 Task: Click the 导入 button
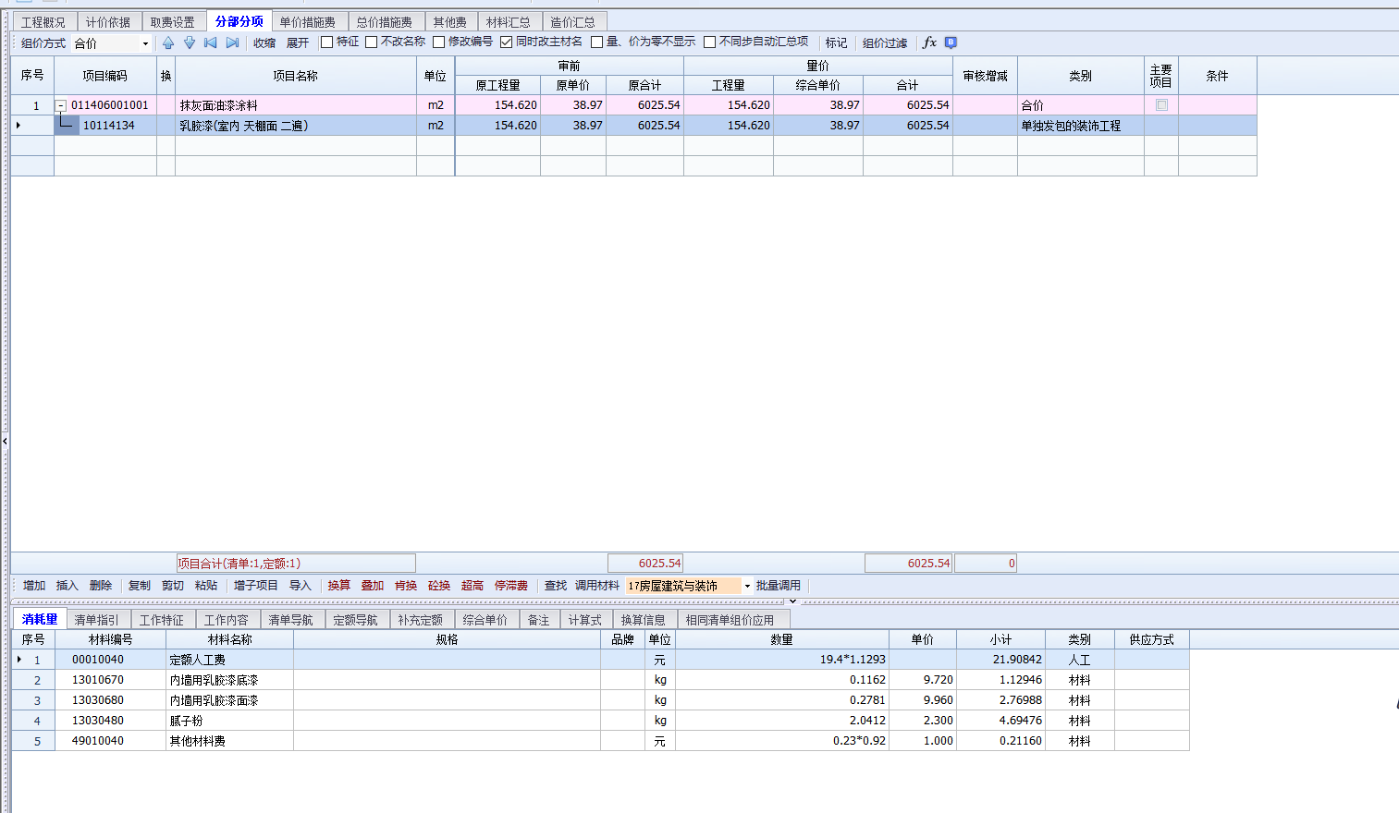[x=301, y=586]
